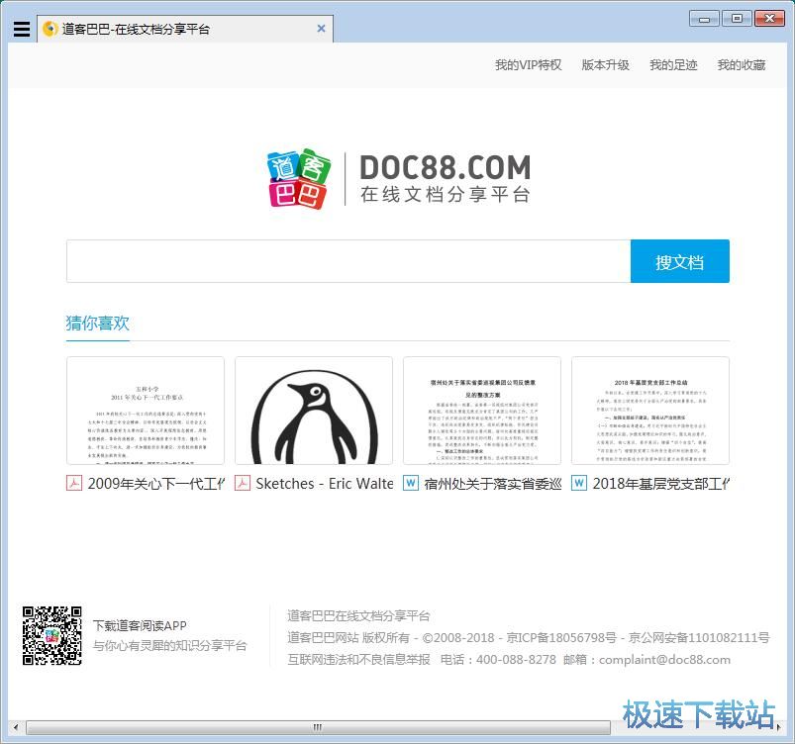Click inside the document search input box
Viewport: 795px width, 744px height.
347,260
